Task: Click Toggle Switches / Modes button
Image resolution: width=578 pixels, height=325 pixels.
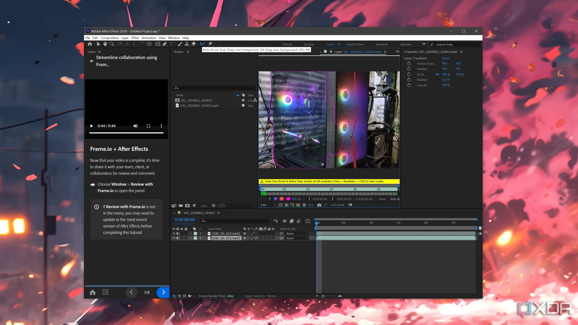Action: (260, 296)
